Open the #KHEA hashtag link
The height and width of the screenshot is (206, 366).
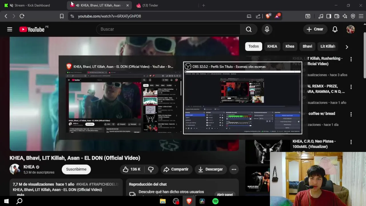coord(82,185)
